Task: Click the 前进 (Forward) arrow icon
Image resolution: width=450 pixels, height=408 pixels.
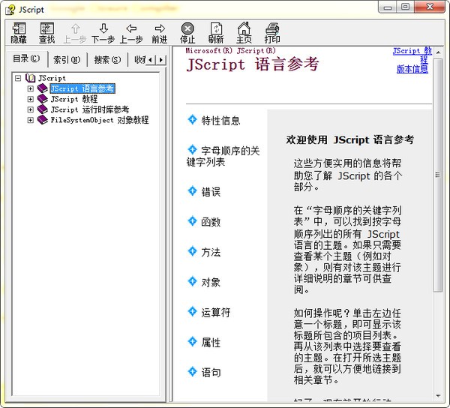Action: coord(160,28)
